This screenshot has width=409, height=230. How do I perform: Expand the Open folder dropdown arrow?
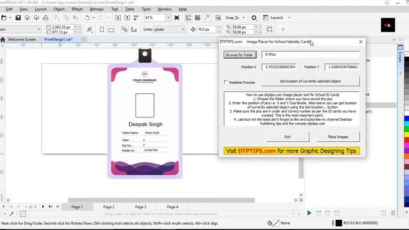[x=10, y=18]
